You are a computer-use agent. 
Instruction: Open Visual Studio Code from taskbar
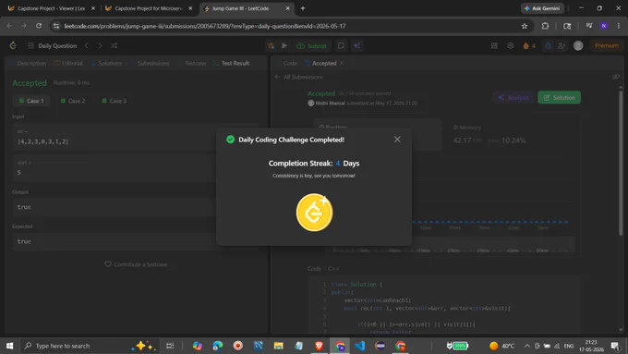[359, 346]
